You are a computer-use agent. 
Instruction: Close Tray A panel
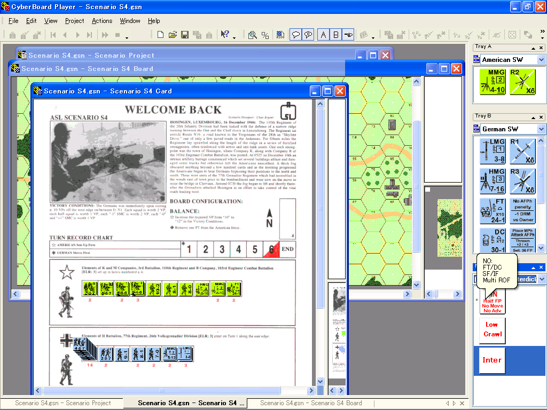pos(541,48)
